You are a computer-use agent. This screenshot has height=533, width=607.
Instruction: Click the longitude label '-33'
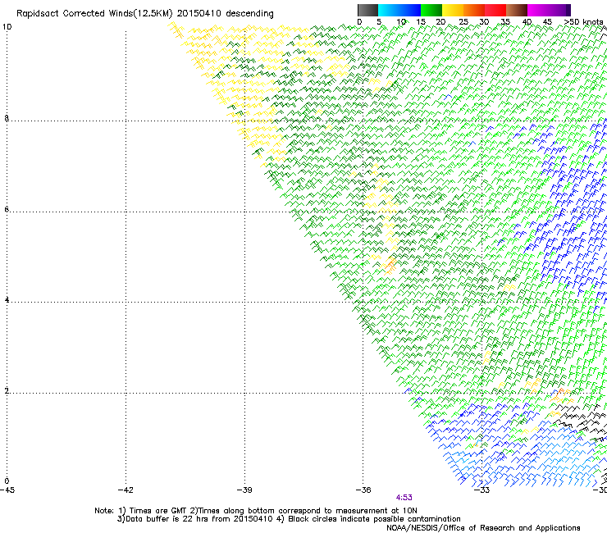point(482,490)
